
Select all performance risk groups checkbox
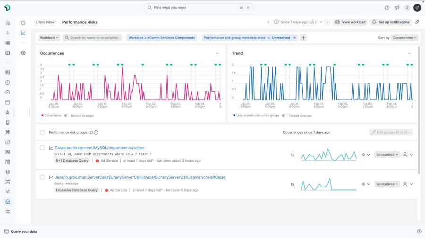(x=42, y=133)
